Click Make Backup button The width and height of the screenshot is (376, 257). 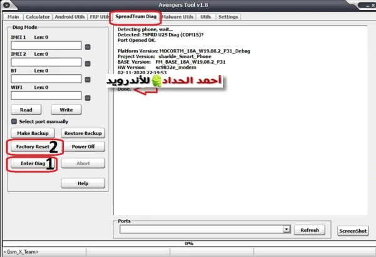coord(33,133)
